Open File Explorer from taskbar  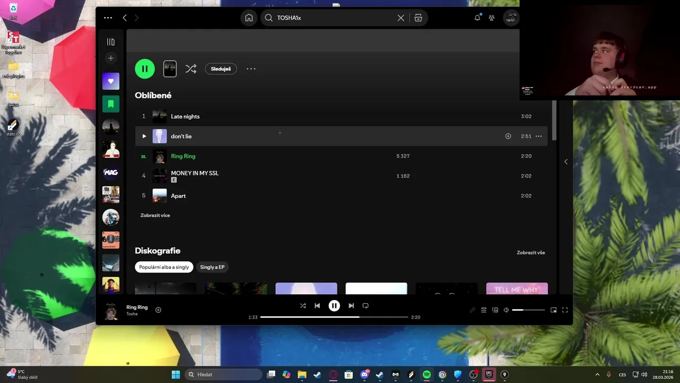click(302, 374)
